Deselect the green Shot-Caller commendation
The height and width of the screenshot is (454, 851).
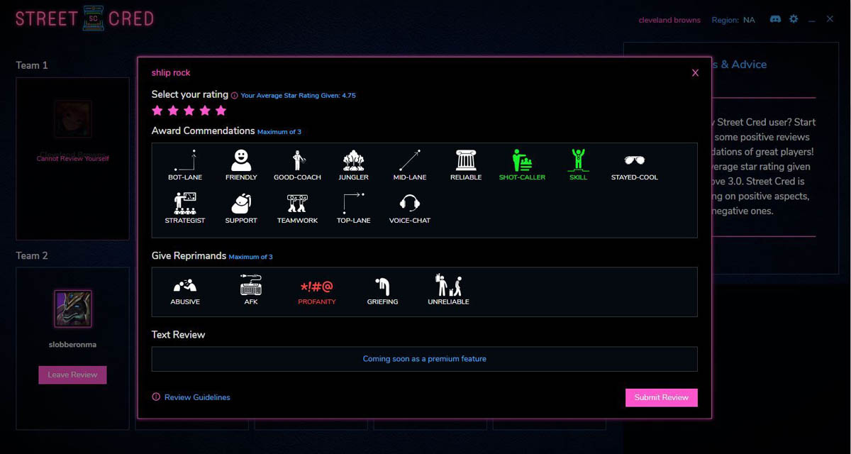click(x=522, y=162)
